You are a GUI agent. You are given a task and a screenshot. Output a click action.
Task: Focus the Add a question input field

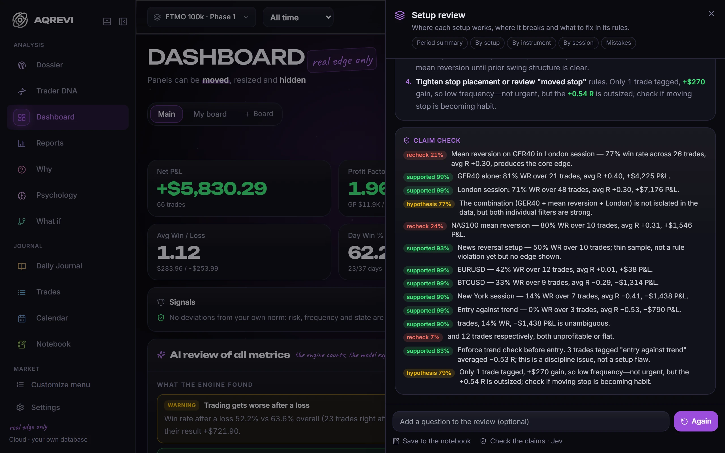[531, 421]
